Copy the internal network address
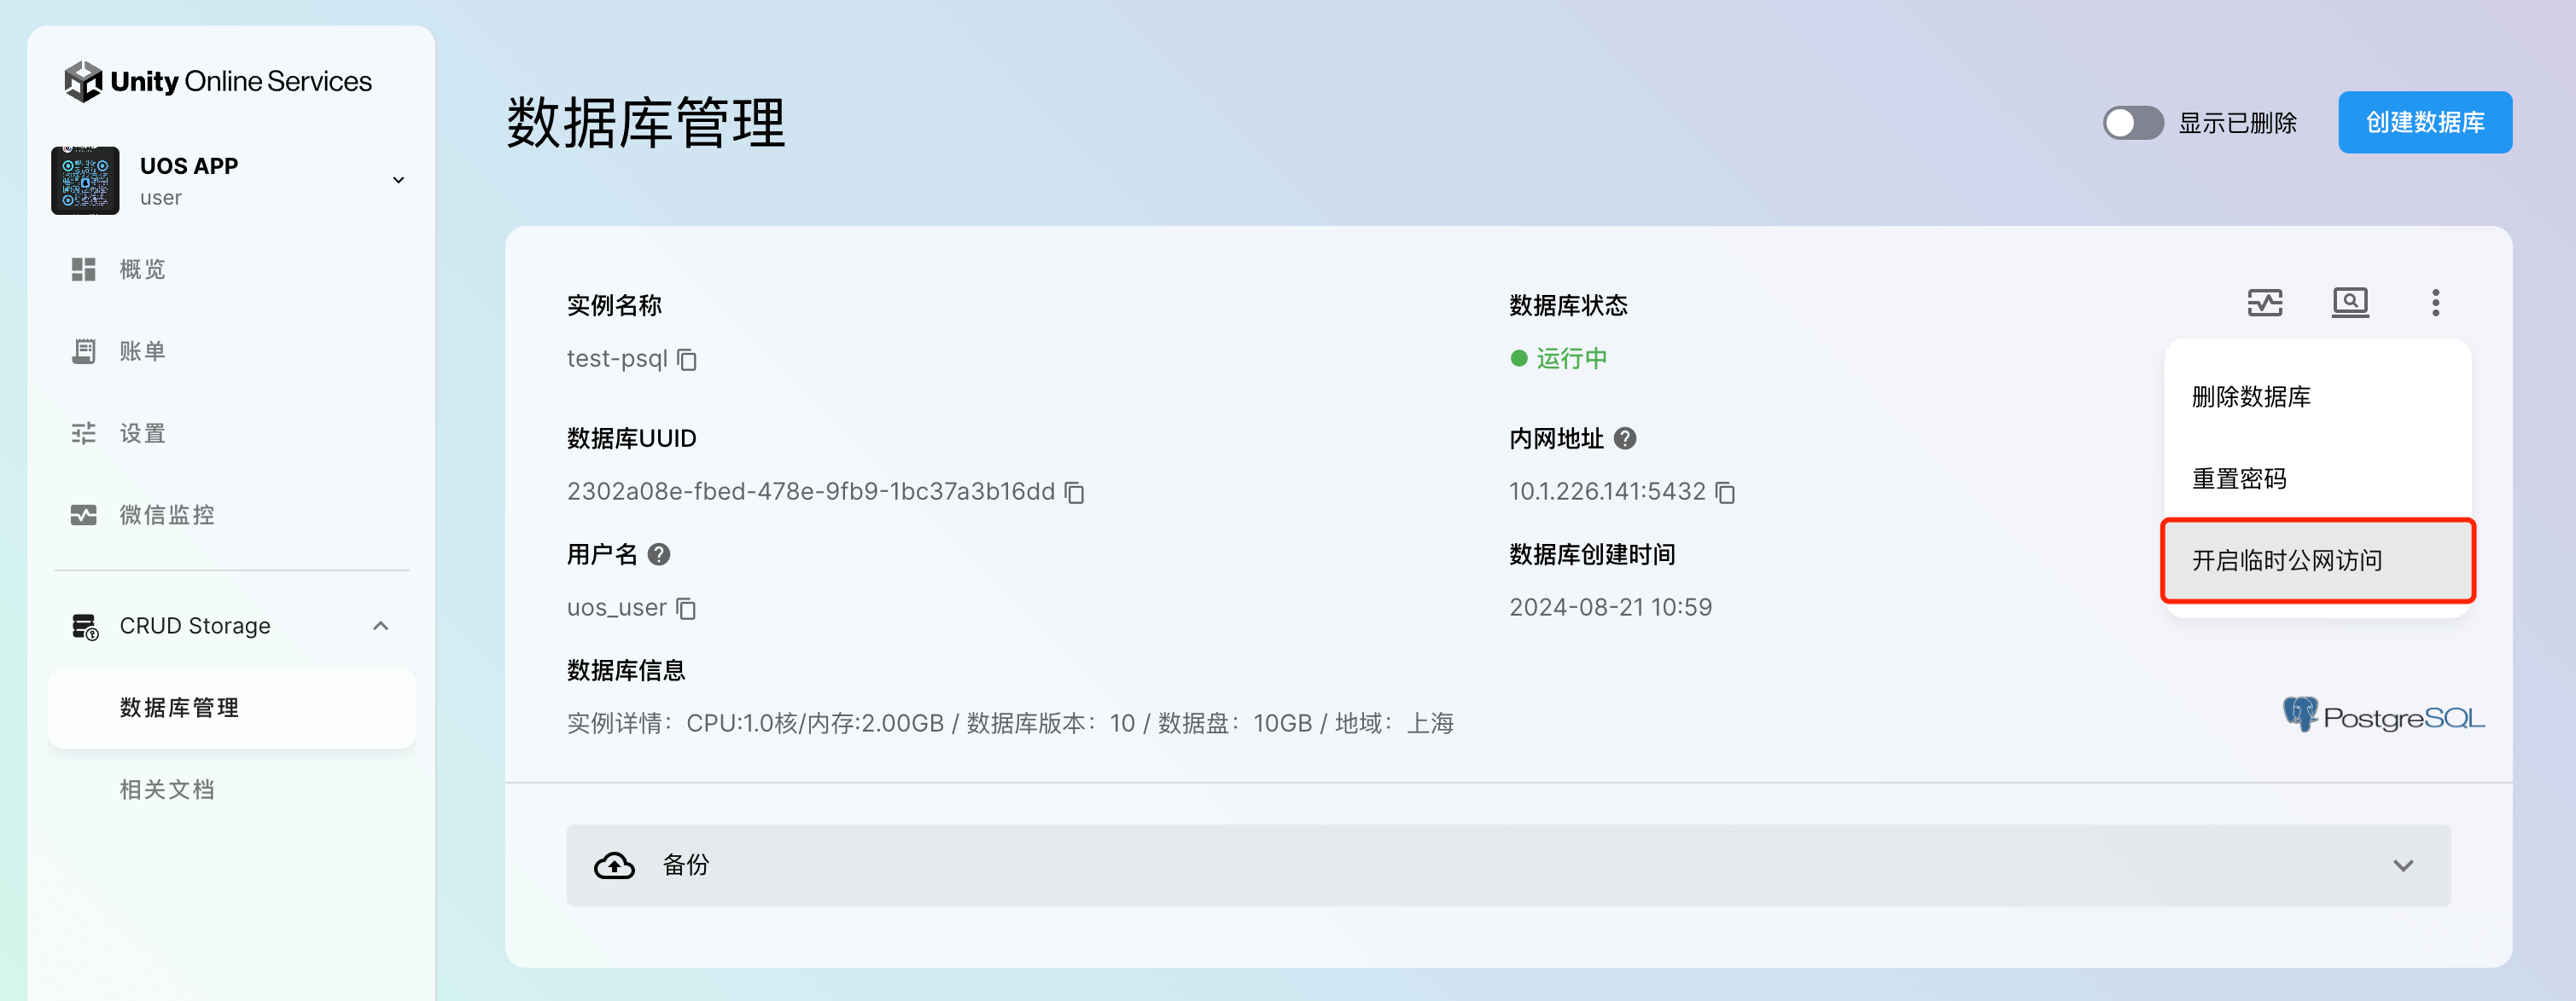Screen dimensions: 2576x1001 1724,493
